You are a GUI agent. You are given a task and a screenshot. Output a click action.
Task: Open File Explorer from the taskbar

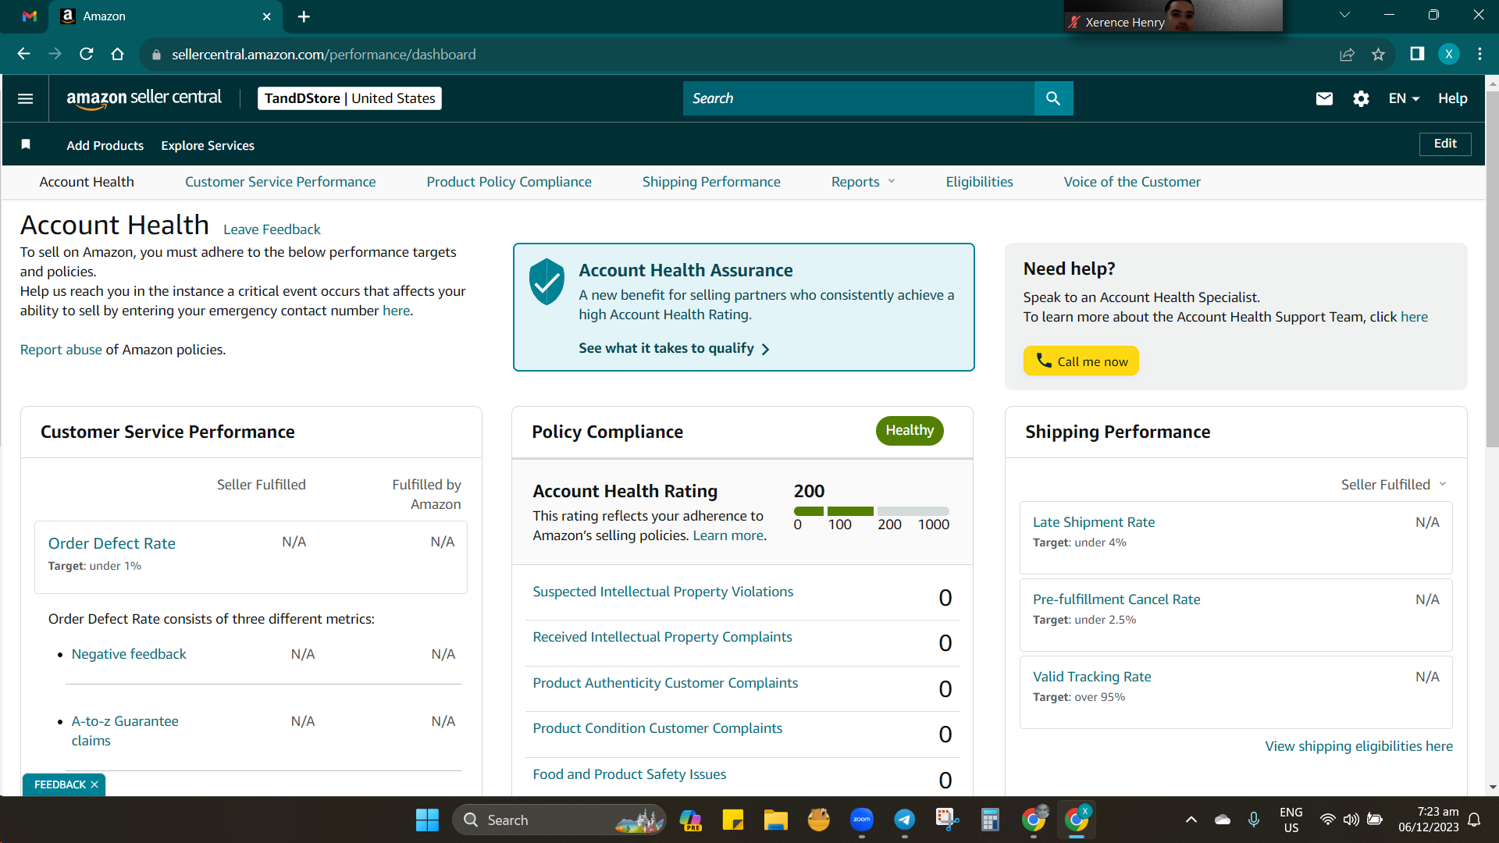[x=775, y=820]
